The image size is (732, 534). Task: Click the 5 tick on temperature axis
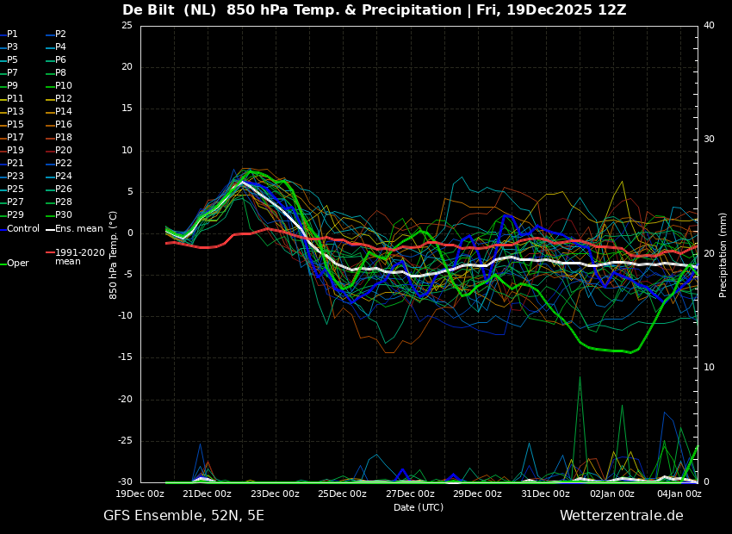[x=130, y=192]
